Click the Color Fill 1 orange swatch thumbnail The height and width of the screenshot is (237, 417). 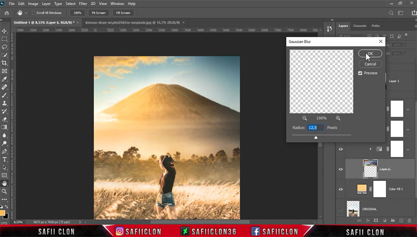[x=362, y=189]
